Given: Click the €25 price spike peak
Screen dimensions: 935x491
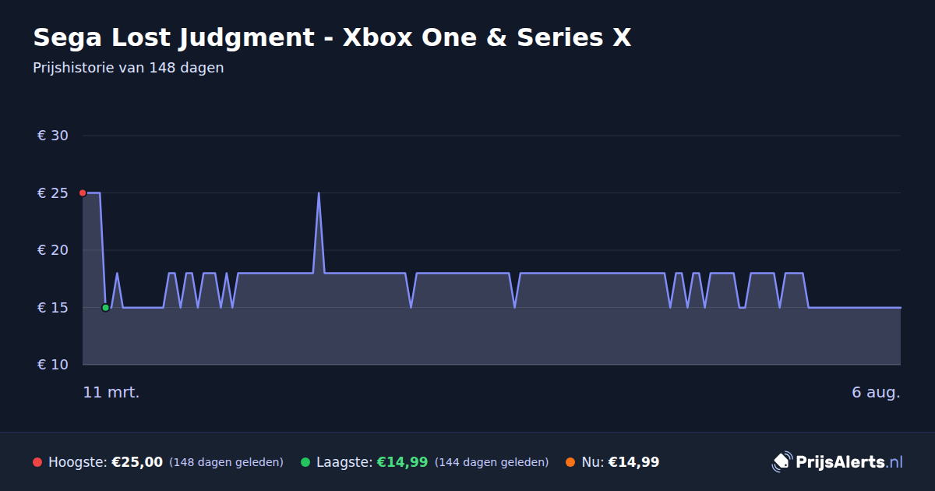Looking at the screenshot, I should click(319, 193).
